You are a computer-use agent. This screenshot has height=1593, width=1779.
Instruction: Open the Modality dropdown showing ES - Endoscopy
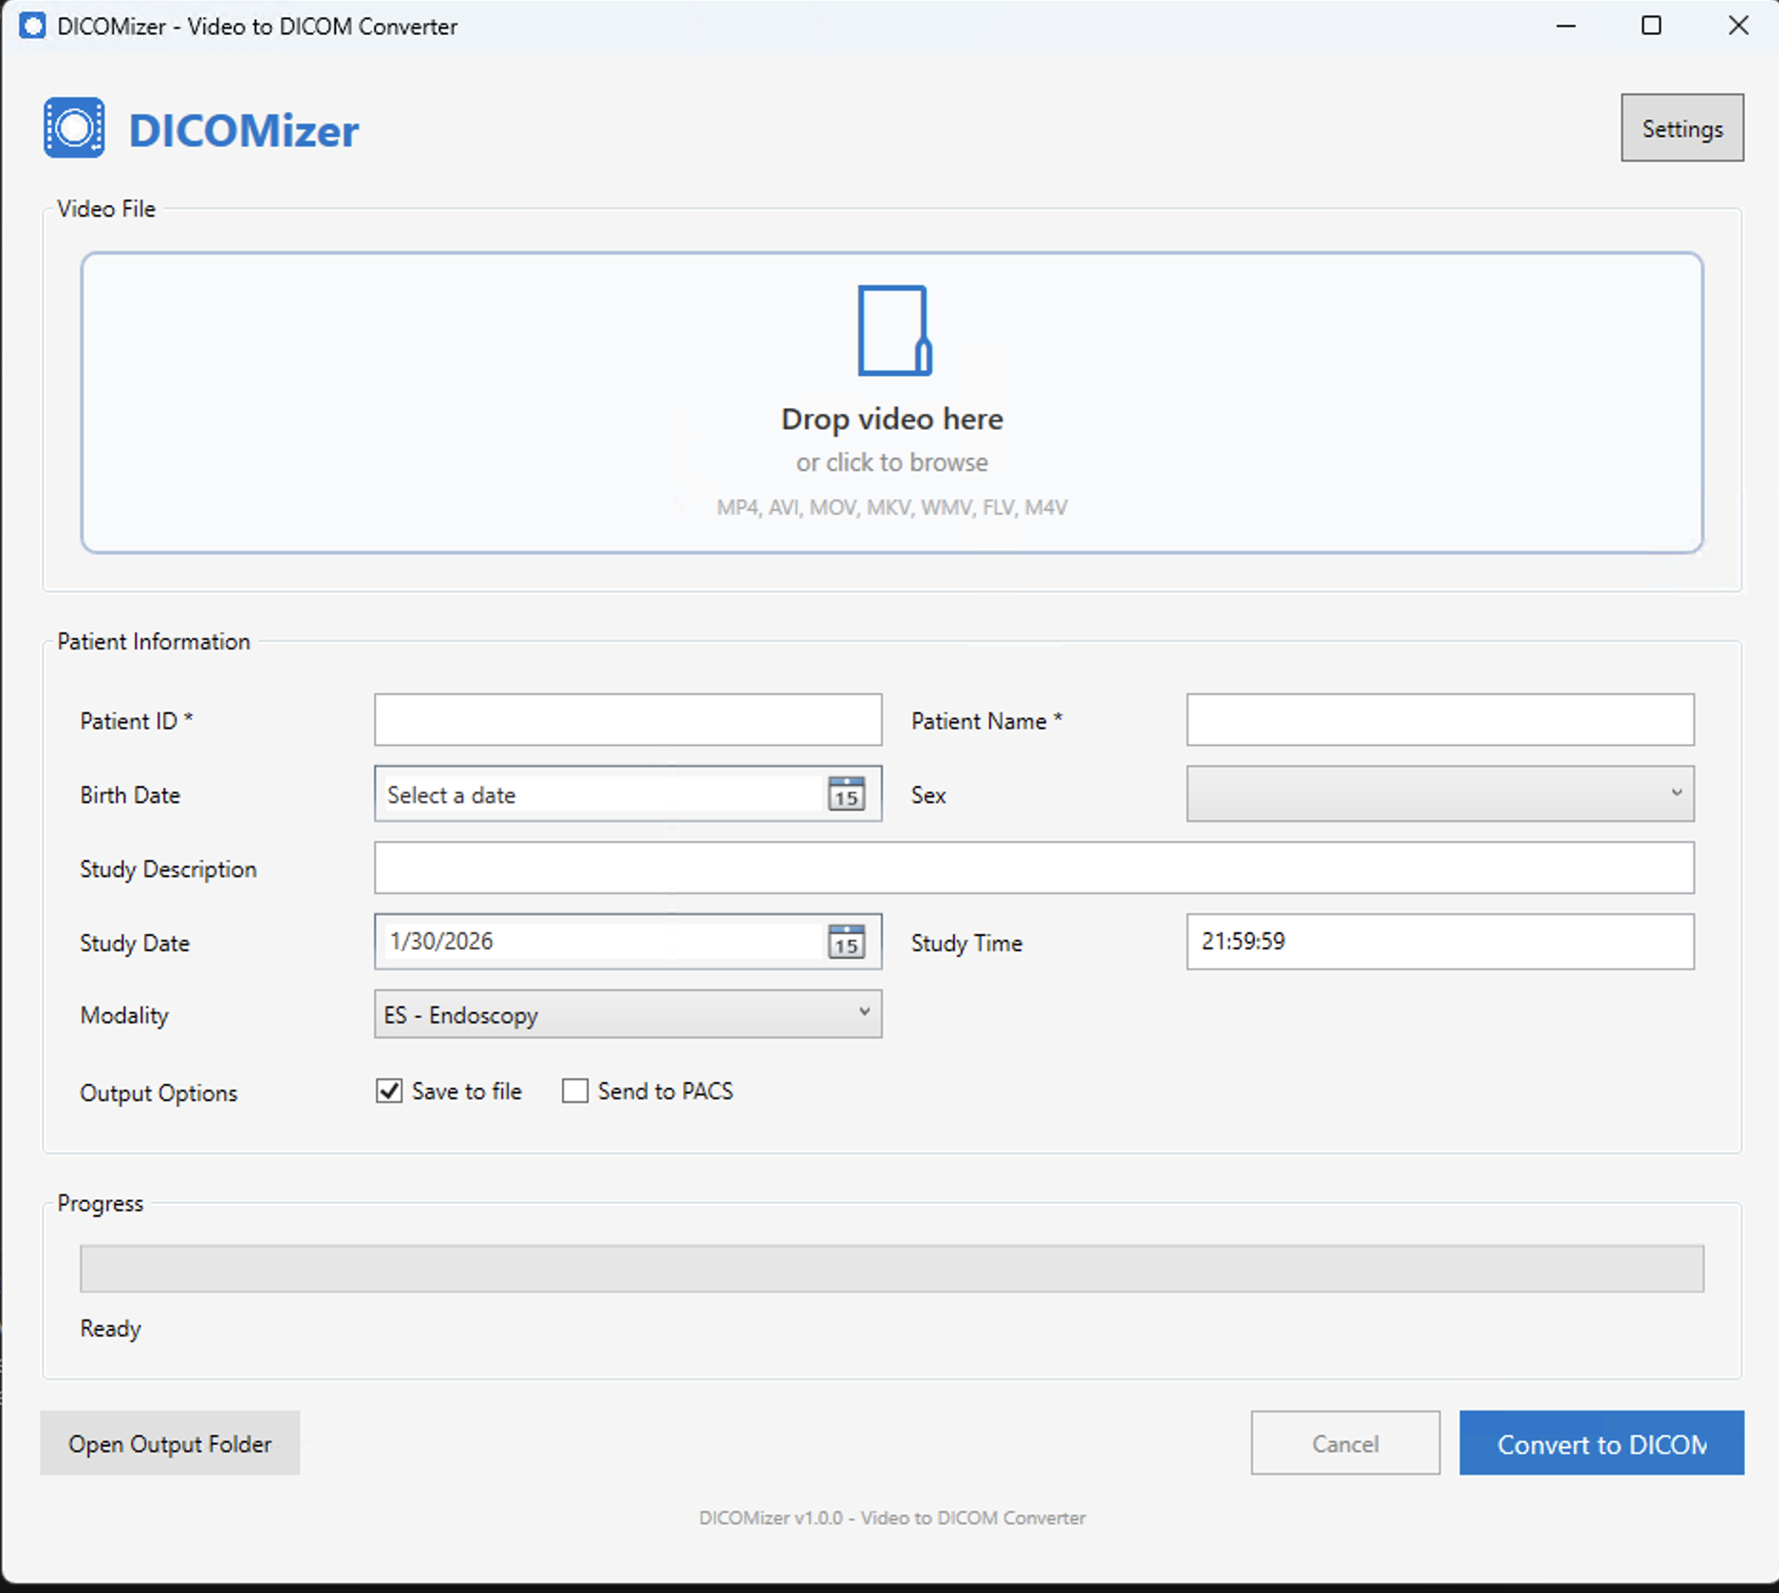tap(627, 1014)
